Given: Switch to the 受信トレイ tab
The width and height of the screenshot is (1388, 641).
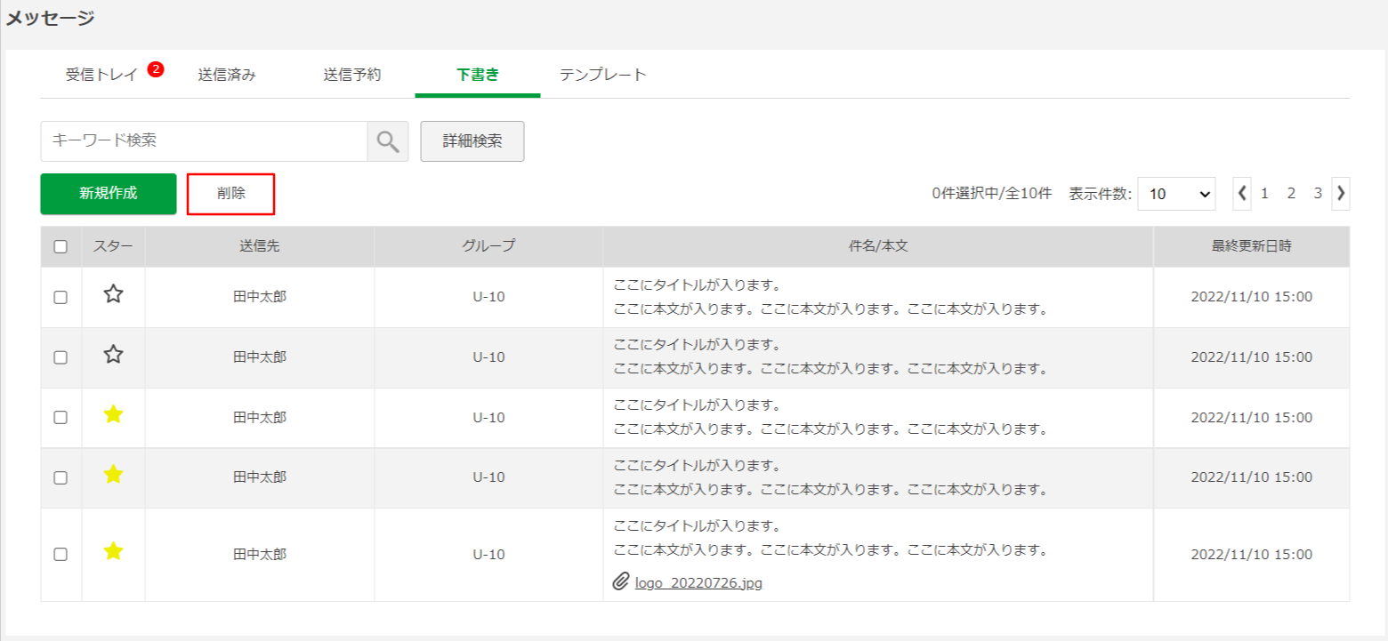Looking at the screenshot, I should [x=101, y=75].
